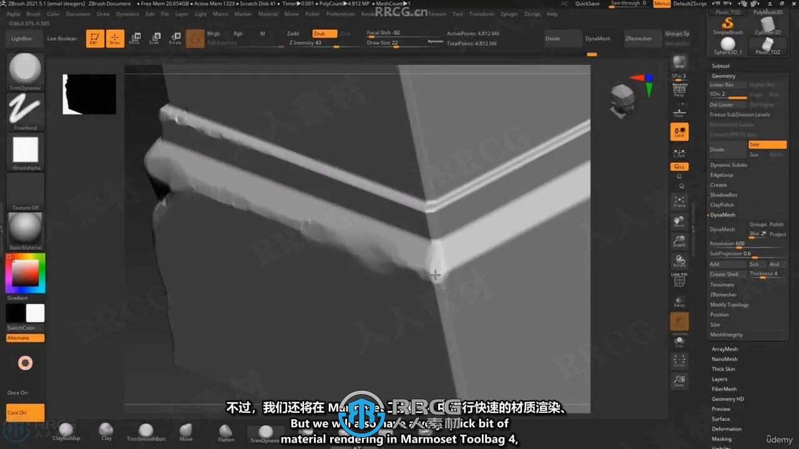Viewport: 799px width, 449px height.
Task: Click the Xpose icon
Action: [x=679, y=360]
